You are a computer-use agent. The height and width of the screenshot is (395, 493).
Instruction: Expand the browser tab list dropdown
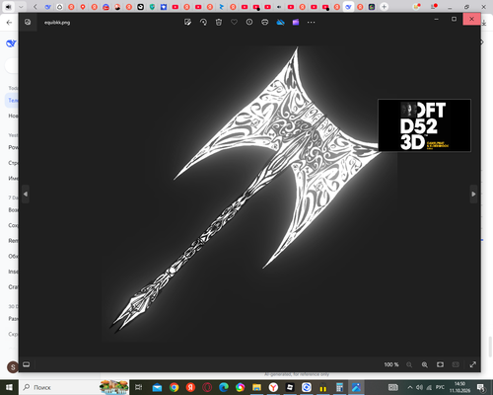click(21, 7)
